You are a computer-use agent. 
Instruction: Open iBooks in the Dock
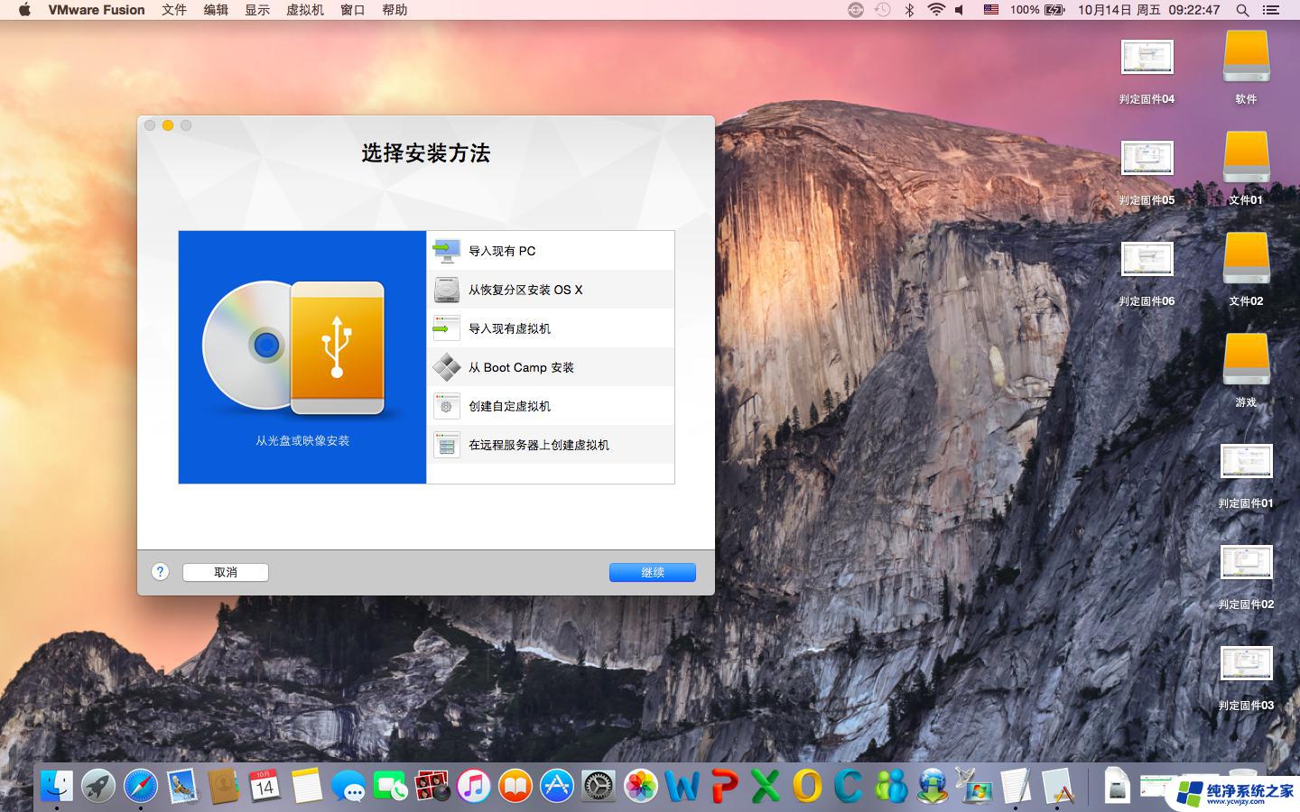(515, 786)
